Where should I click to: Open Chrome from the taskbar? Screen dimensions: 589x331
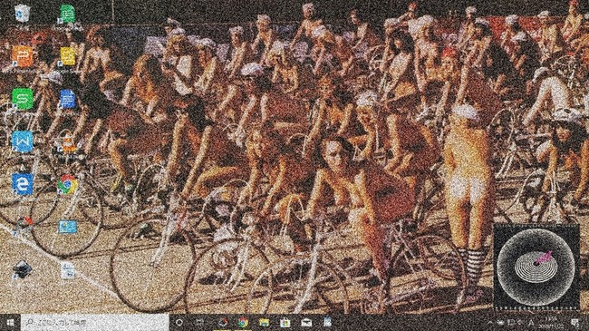tap(243, 322)
